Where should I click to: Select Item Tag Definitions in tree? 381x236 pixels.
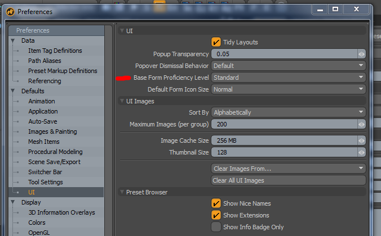55,51
